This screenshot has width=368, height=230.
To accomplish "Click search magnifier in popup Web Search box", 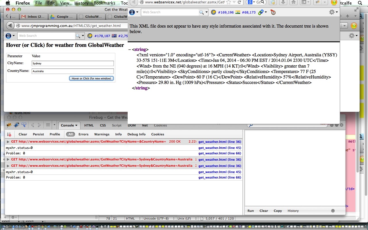I will 202,12.
